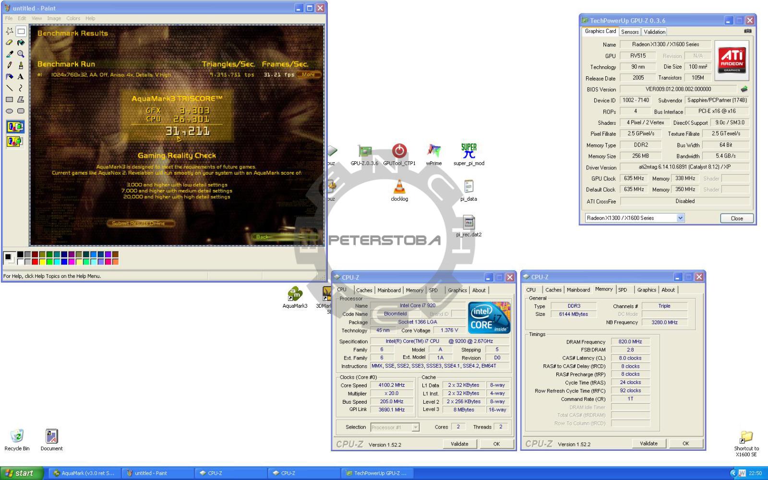The width and height of the screenshot is (768, 480).
Task: Switch to AquaMark taskbar button
Action: point(84,473)
